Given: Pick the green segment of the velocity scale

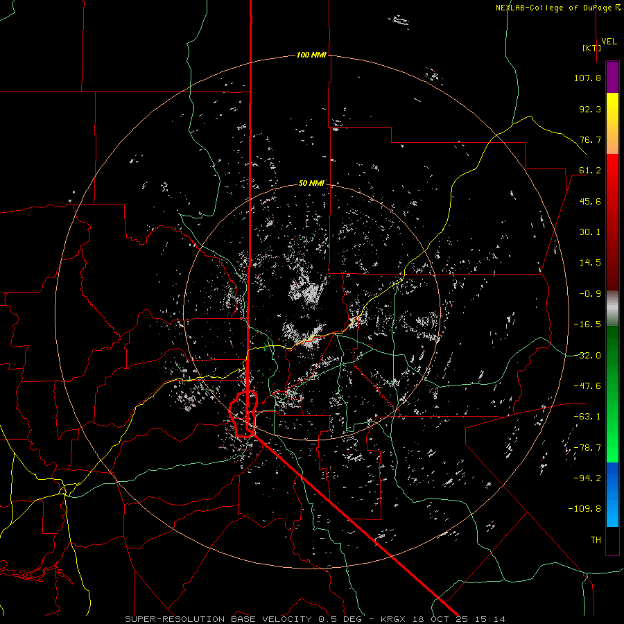Looking at the screenshot, I should [612, 394].
